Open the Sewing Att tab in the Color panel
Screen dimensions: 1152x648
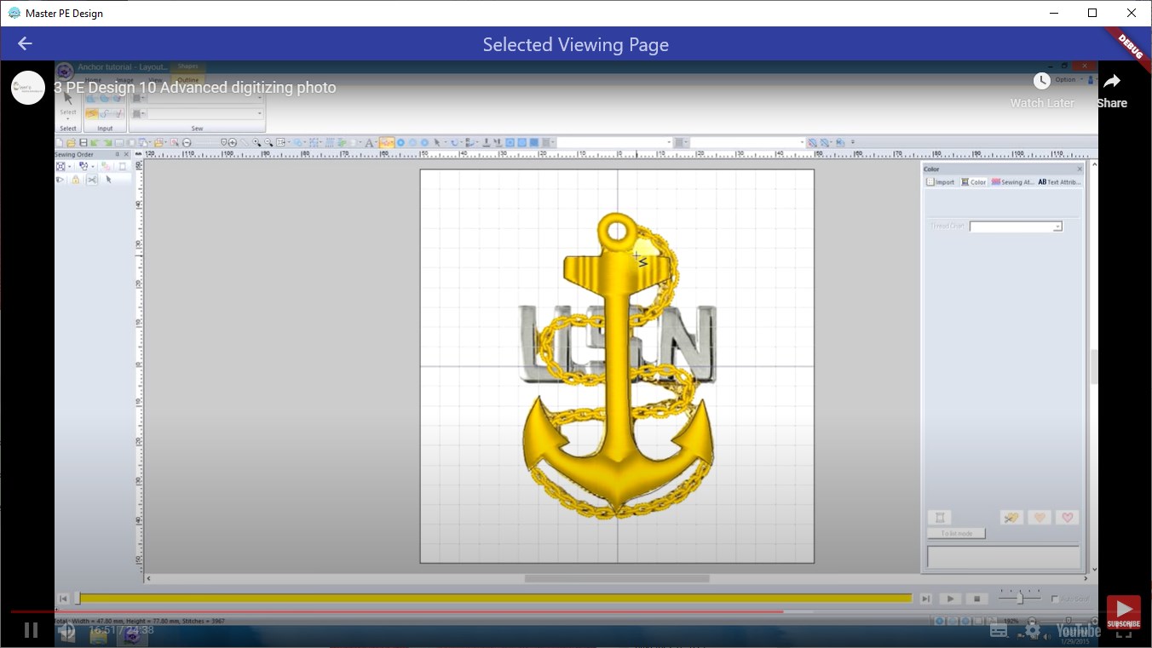(1012, 182)
